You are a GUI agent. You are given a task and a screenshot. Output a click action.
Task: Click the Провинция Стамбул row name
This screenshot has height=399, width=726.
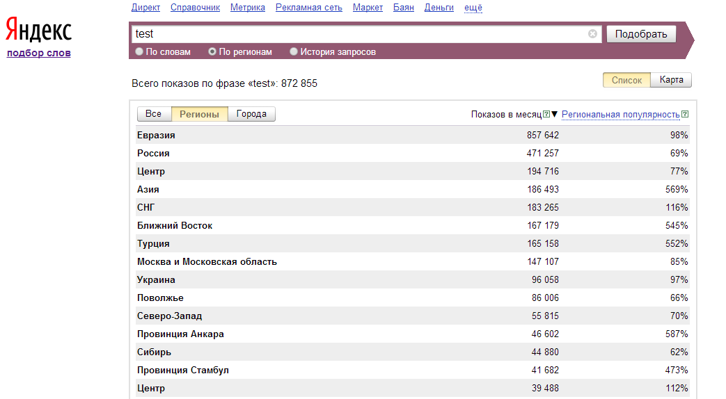[183, 370]
